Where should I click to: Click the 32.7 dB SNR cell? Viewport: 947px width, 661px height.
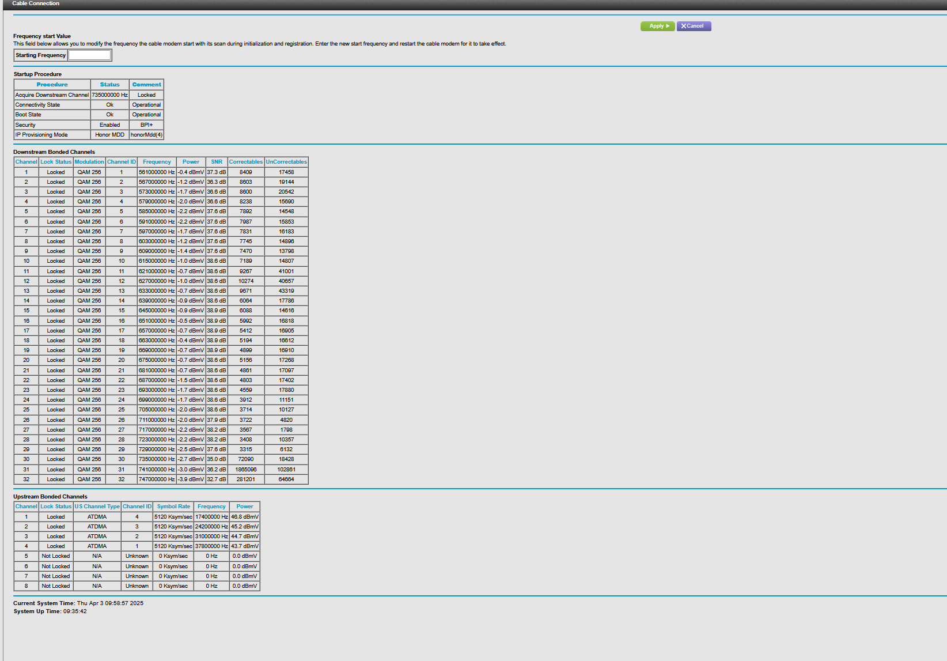[x=217, y=479]
